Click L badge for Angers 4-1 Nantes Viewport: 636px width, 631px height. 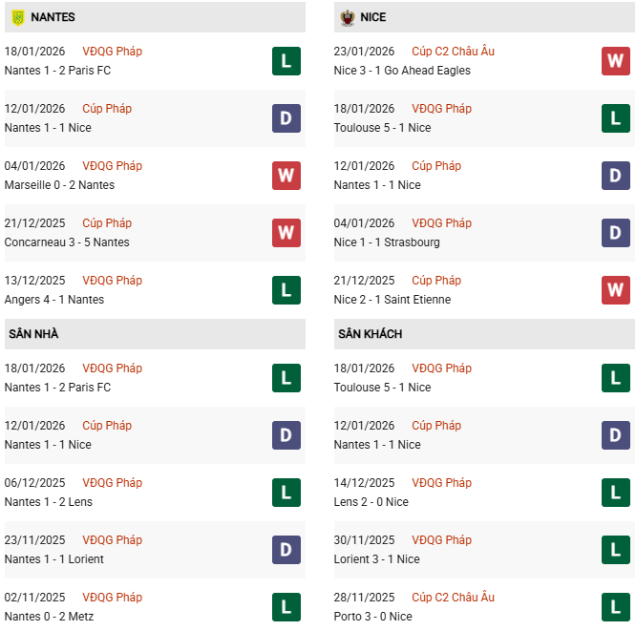(286, 290)
